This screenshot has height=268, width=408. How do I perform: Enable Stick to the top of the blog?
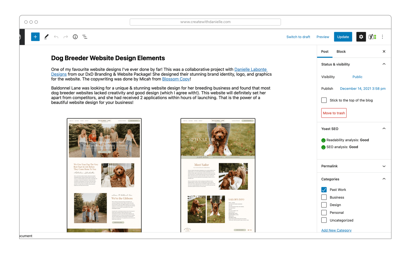point(324,100)
